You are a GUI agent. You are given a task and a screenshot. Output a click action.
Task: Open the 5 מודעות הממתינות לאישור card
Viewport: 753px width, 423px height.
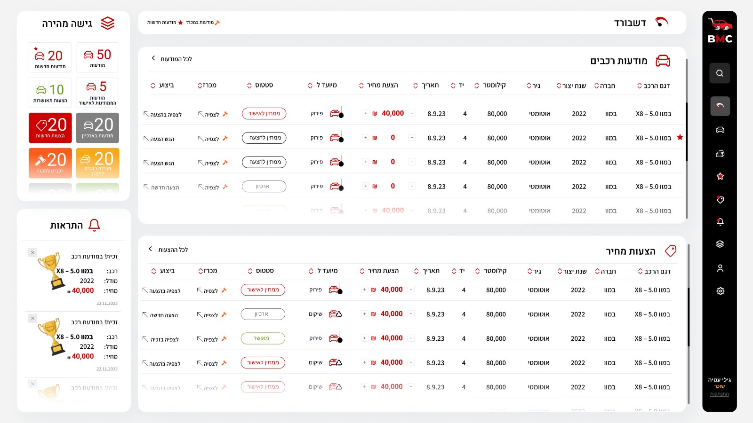pyautogui.click(x=97, y=93)
